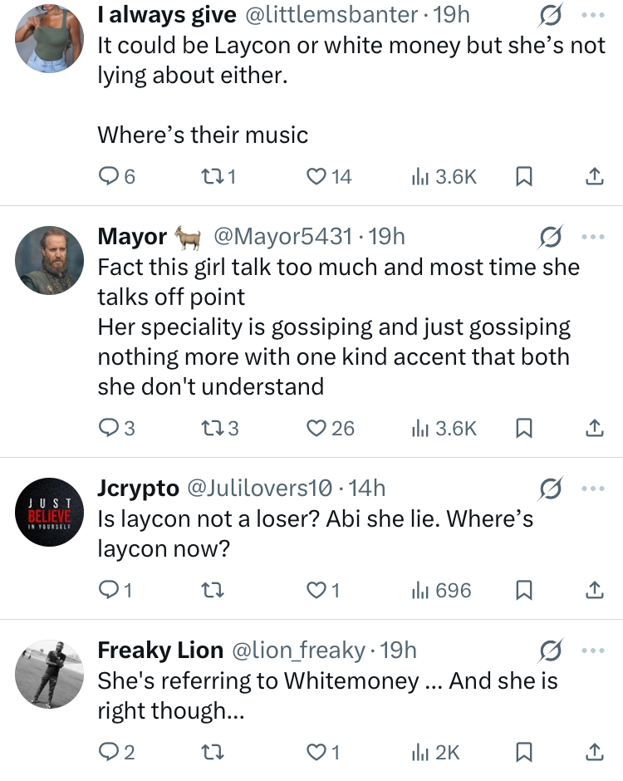Retweet the Laycon or white money tweet
The image size is (623, 781).
[x=211, y=176]
